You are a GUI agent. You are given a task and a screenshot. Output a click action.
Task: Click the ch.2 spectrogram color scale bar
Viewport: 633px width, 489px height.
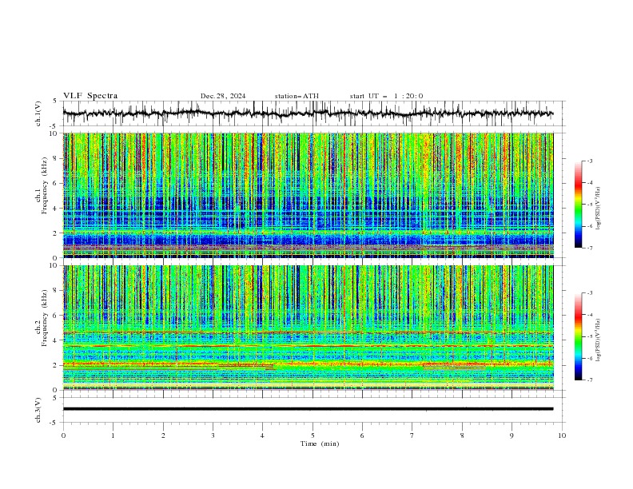tap(578, 336)
